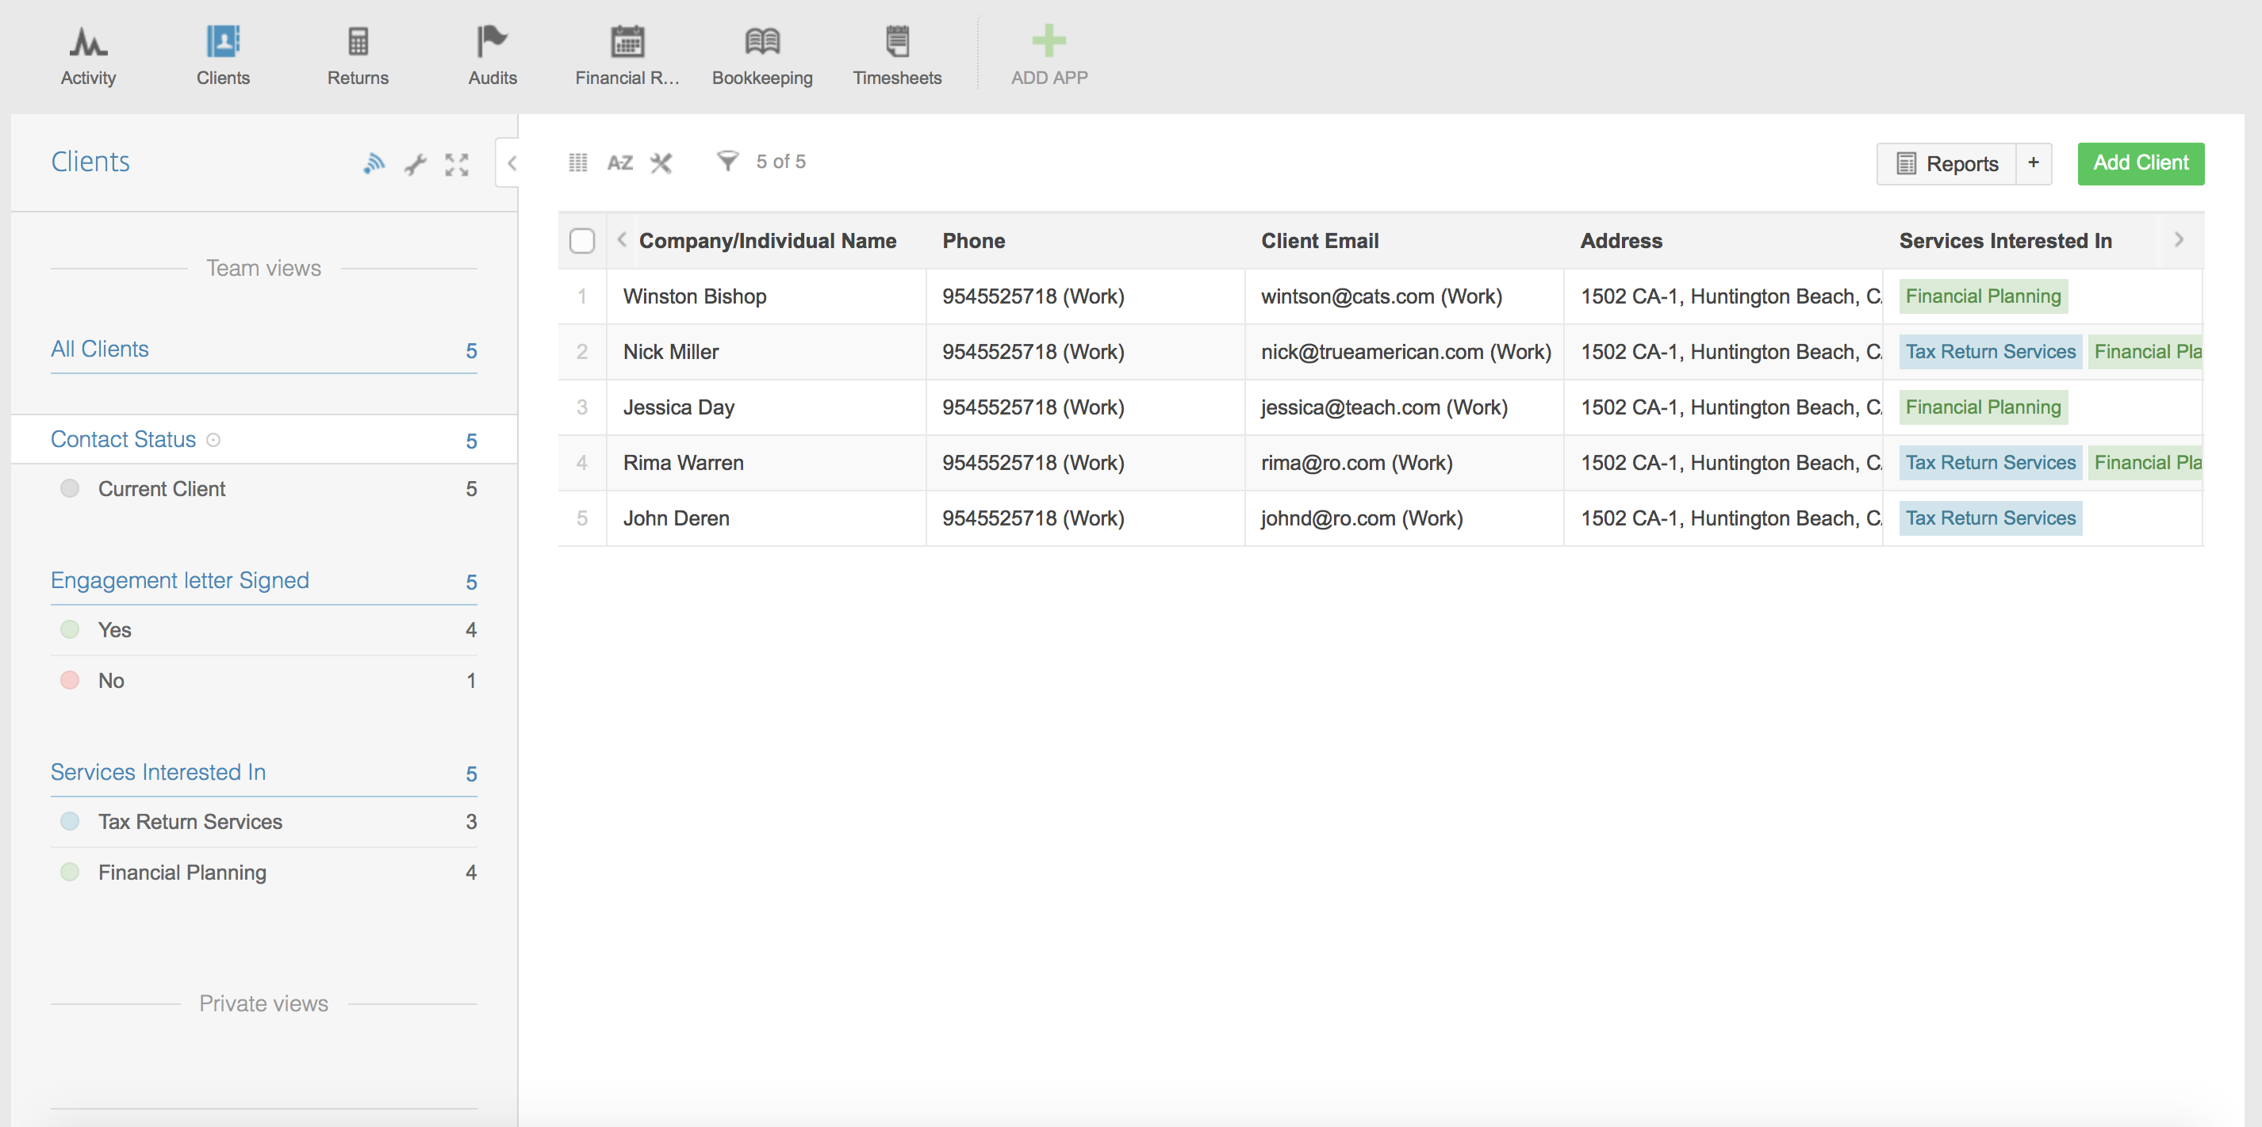Click the Add Client button
The width and height of the screenshot is (2262, 1127).
click(2140, 163)
